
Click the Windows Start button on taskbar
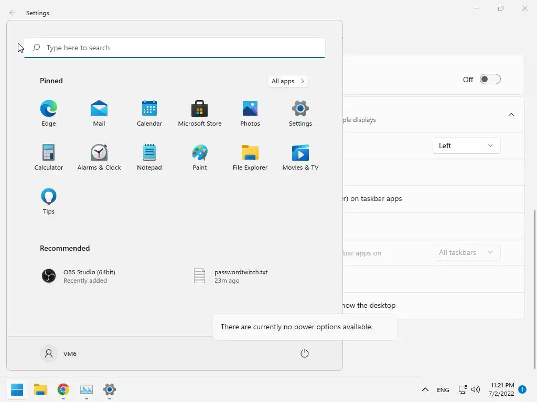click(x=17, y=389)
